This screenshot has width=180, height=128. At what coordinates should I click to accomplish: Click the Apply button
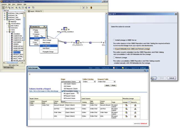point(107,85)
